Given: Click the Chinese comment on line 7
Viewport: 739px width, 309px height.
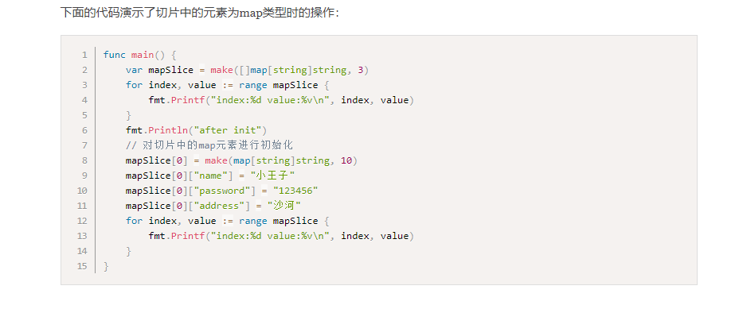Looking at the screenshot, I should [x=209, y=145].
